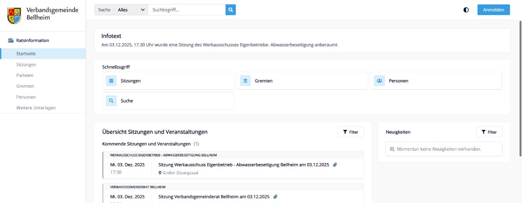Toggle the high-contrast mode icon
522x203 pixels.
click(466, 10)
